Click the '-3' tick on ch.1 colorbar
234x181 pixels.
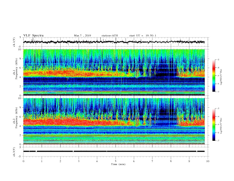[218, 59]
